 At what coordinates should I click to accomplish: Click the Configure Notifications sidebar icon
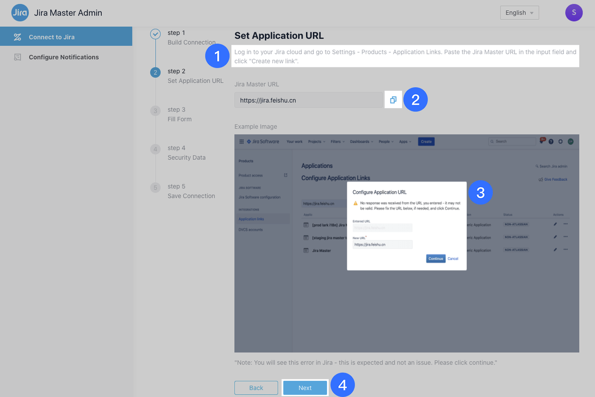[17, 57]
